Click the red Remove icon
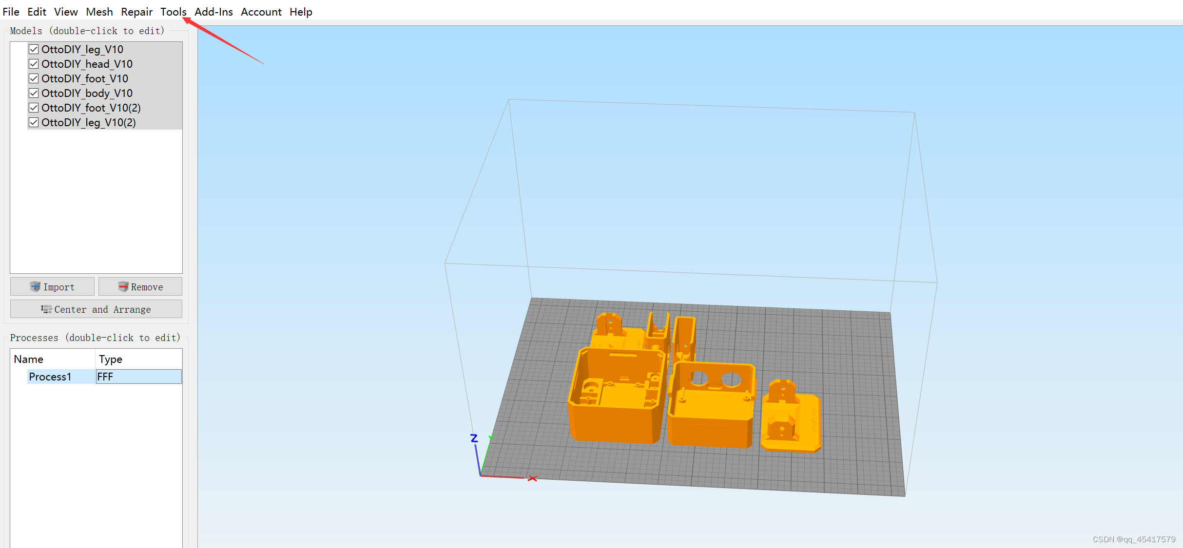Viewport: 1183px width, 548px height. coord(124,286)
